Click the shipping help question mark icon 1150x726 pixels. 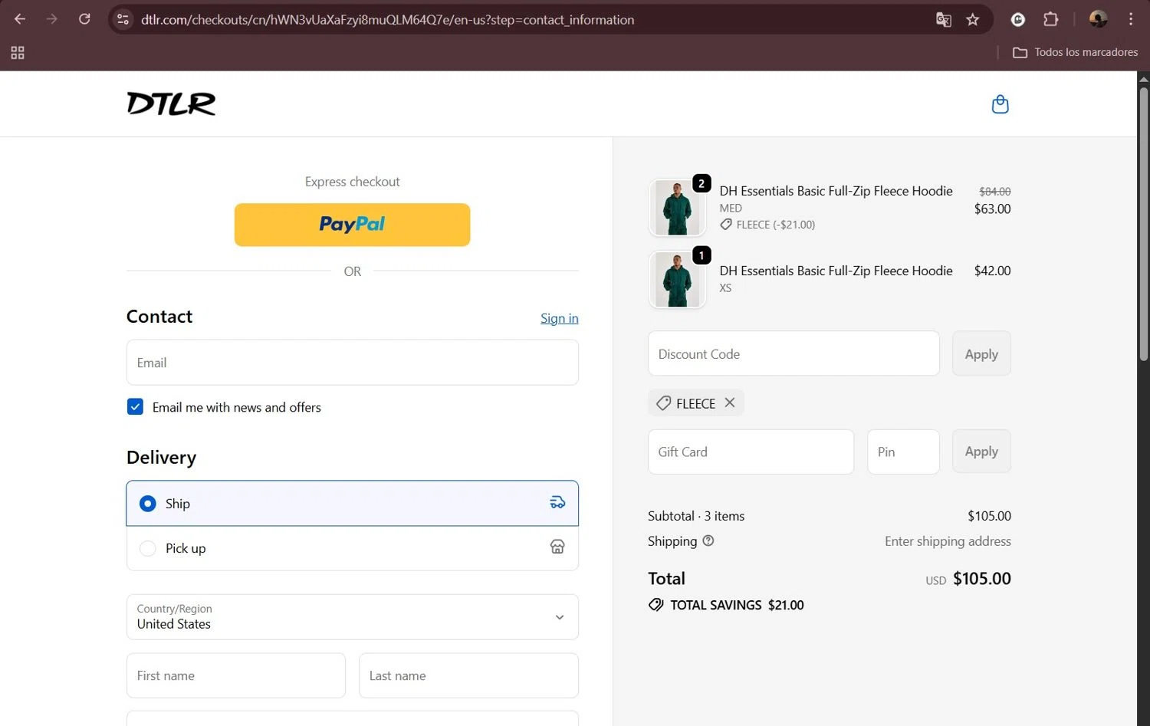tap(708, 540)
